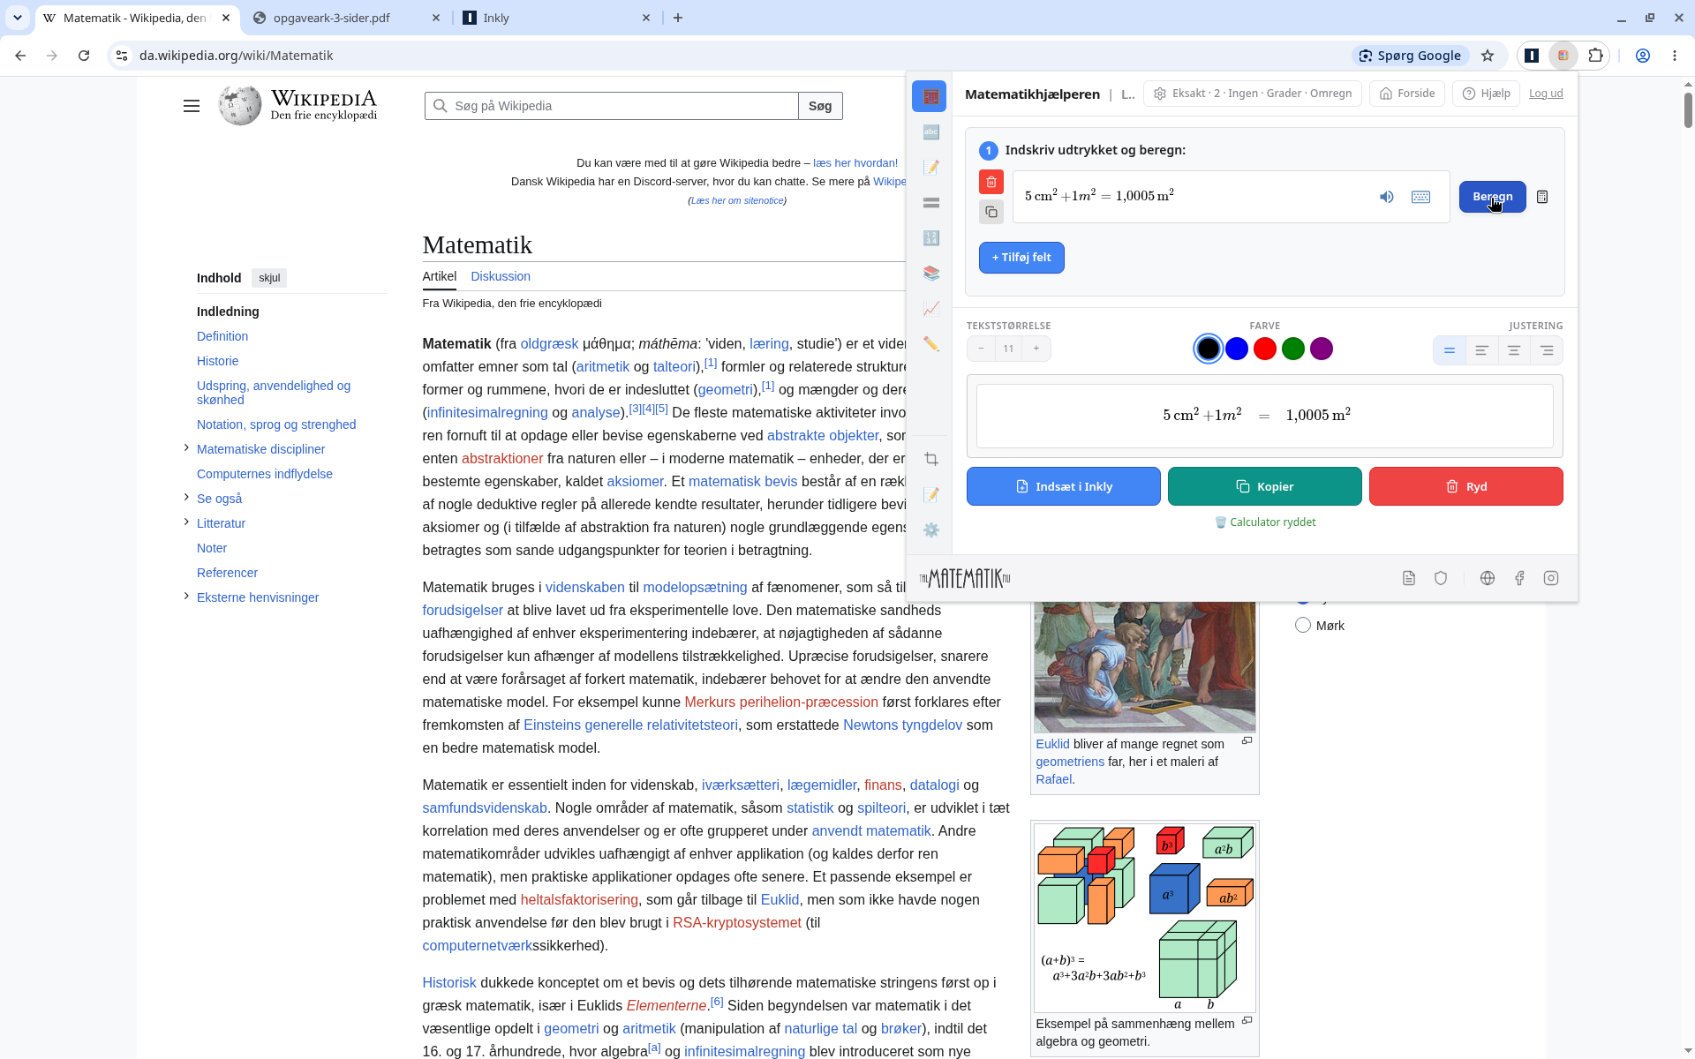Screen dimensions: 1695x1059
Task: Open the Wikipedia hamburger main menu
Action: [192, 106]
